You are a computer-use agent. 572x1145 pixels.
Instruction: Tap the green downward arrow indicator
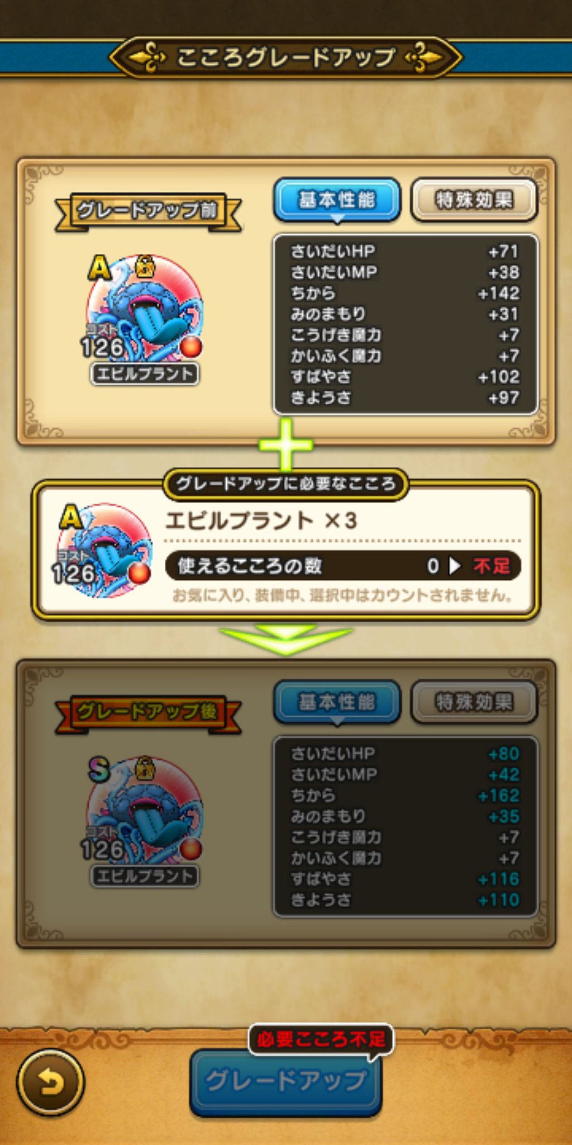(285, 640)
